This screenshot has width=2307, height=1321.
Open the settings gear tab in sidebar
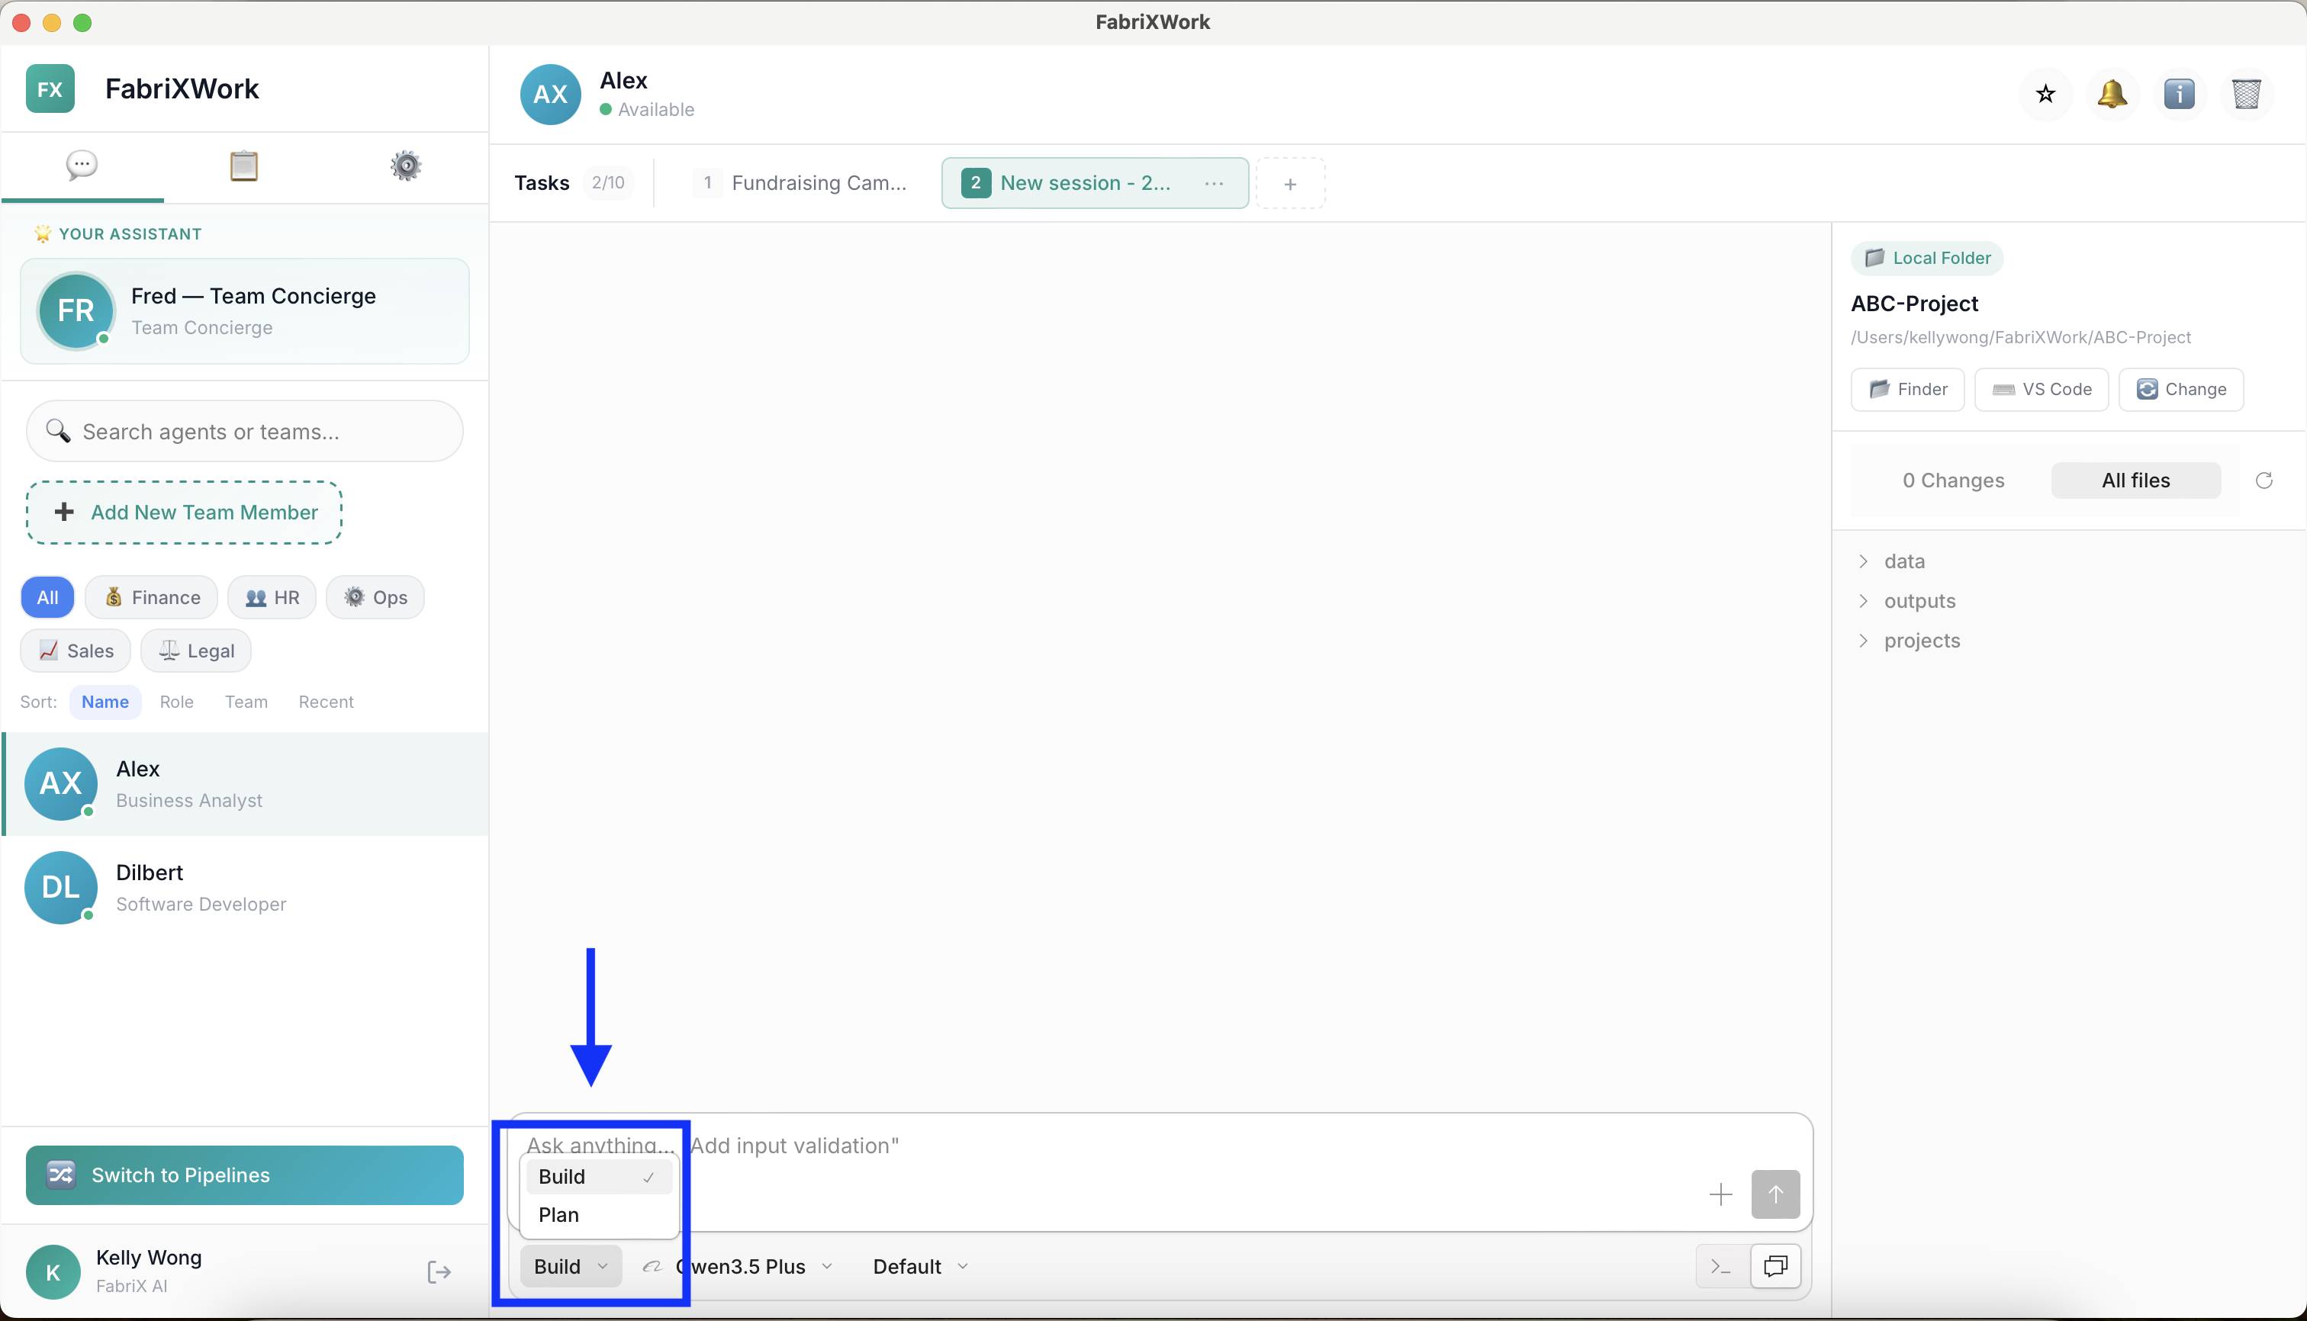[406, 166]
